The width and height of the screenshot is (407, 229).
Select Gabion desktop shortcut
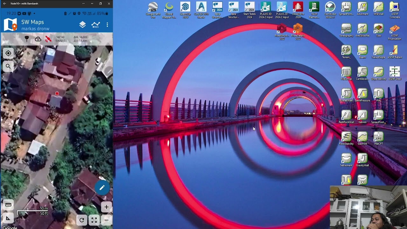coord(362,117)
